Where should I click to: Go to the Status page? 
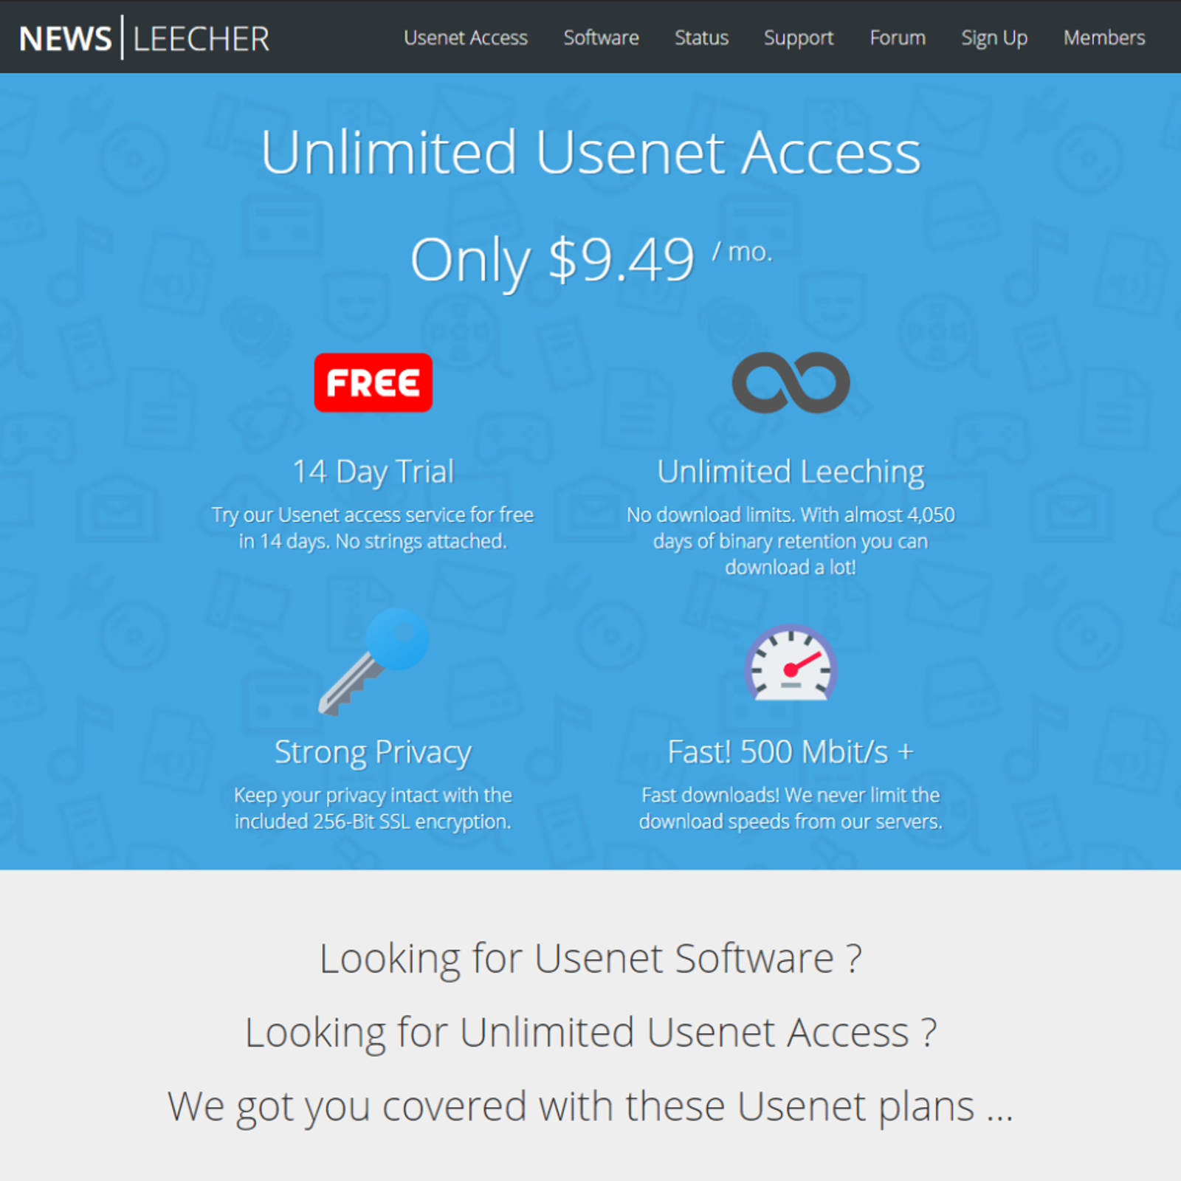(x=701, y=38)
